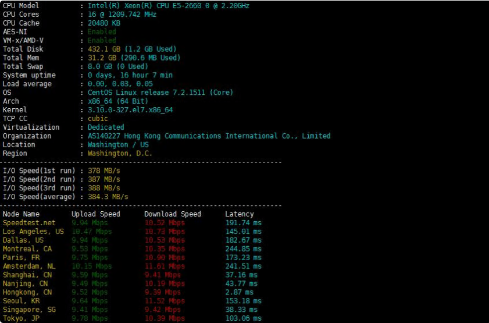489x323 pixels.
Task: Click the 'Singapore, SG' node name
Action: 29,310
